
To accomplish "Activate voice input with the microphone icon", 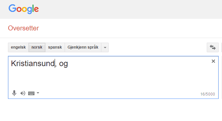I will (14, 93).
